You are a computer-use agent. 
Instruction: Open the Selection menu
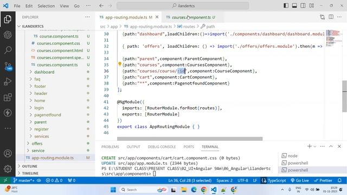pos(46,6)
